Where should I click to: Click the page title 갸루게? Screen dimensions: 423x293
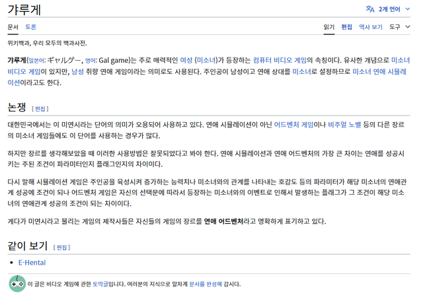(24, 10)
